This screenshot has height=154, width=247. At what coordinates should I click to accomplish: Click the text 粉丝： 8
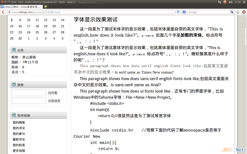(18, 67)
